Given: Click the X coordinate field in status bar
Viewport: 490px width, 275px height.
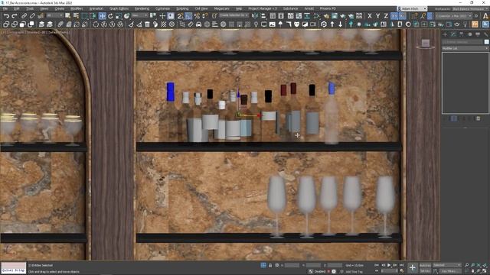Looking at the screenshot, I should (292, 265).
